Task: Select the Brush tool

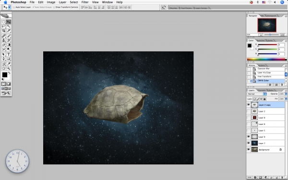Action: pos(9,36)
